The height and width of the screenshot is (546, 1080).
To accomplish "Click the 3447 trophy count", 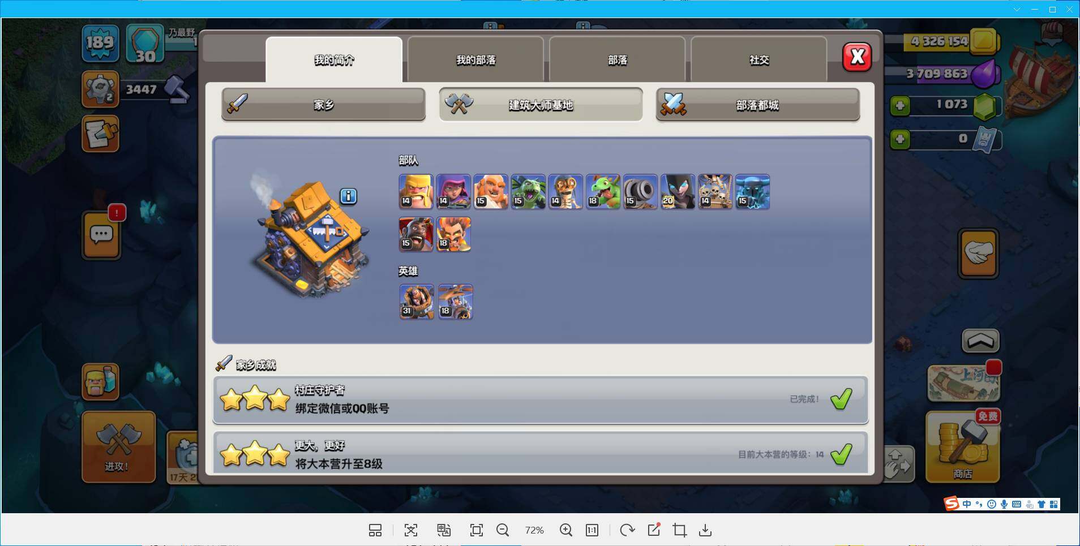I will coord(142,89).
